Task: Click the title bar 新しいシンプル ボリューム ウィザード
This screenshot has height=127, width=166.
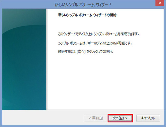Action: pos(83,4)
